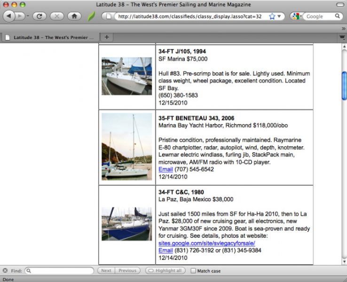
Task: Open sites.google.com/site/svlegacyforsale link
Action: [207, 243]
